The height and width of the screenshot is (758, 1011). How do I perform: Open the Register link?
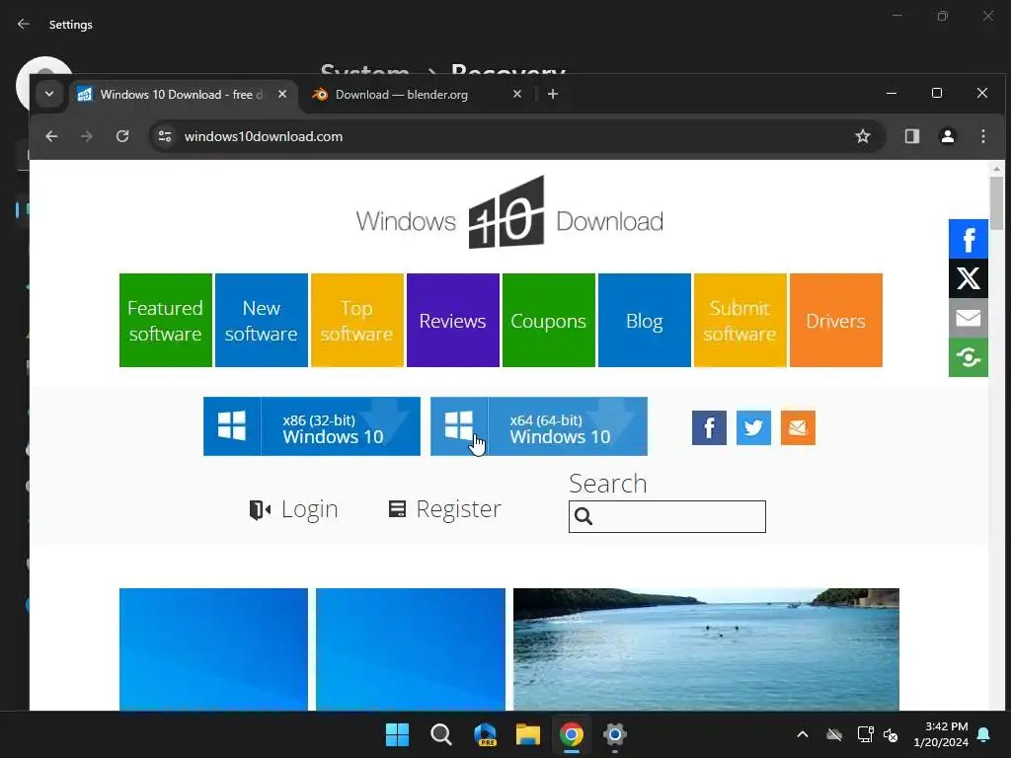[x=445, y=509]
